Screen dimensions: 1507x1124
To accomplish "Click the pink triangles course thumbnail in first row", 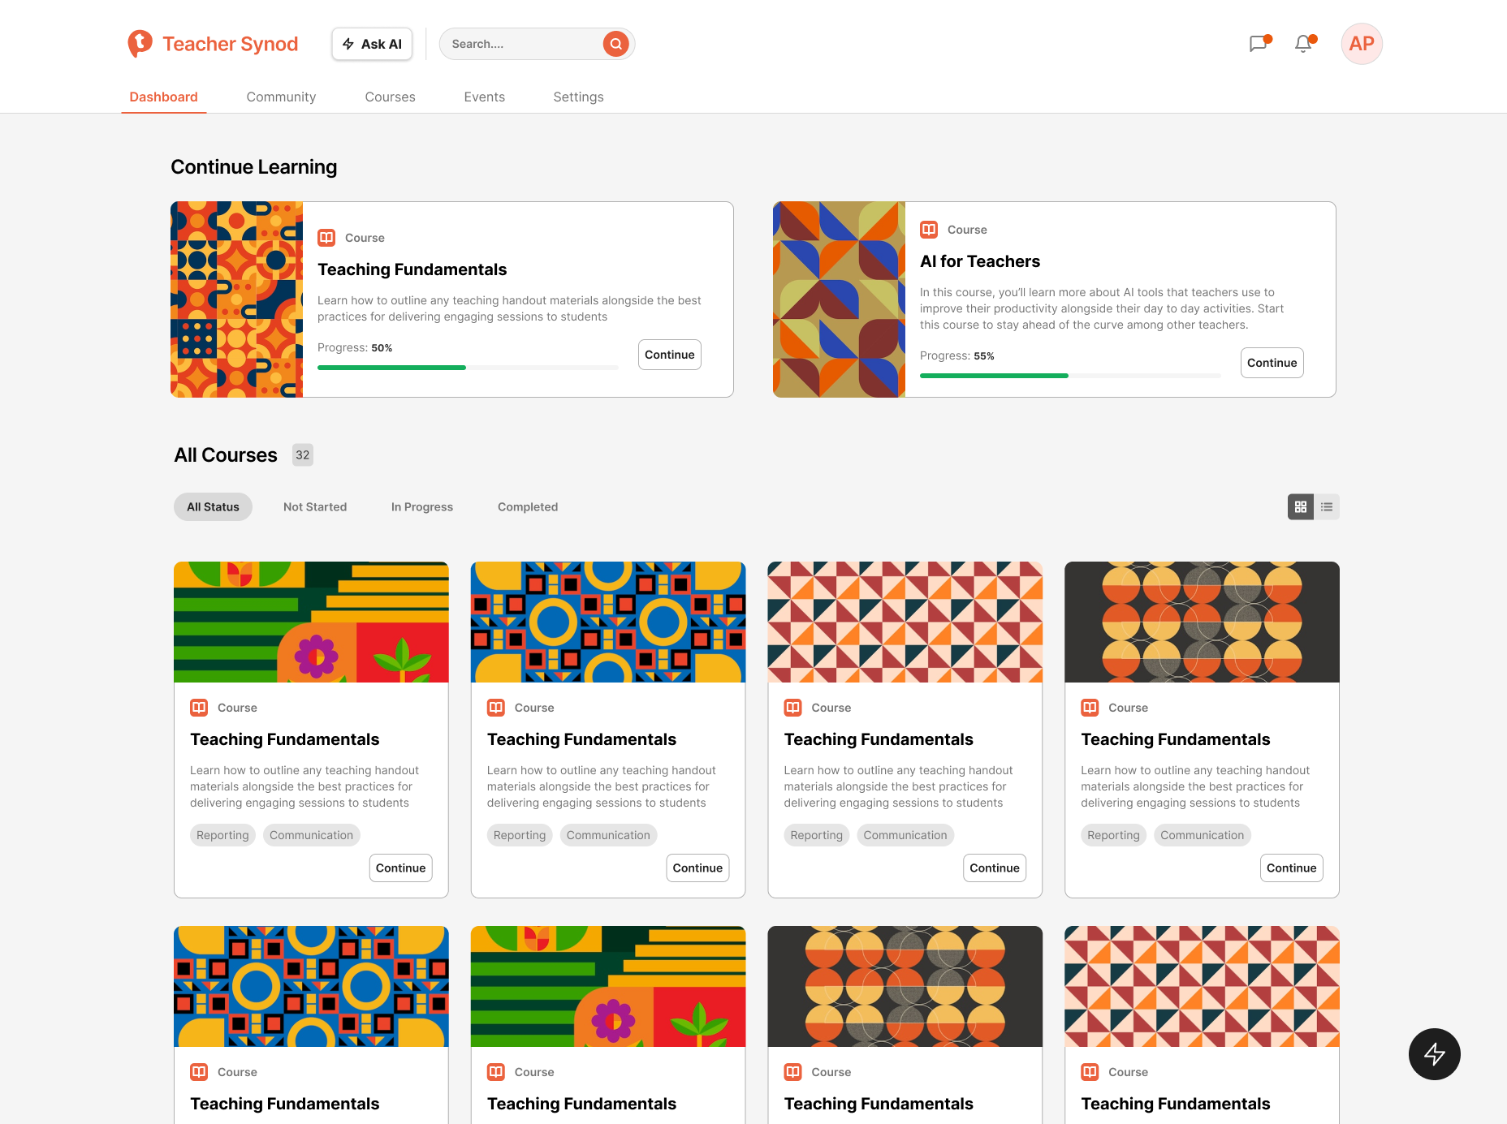I will point(905,622).
